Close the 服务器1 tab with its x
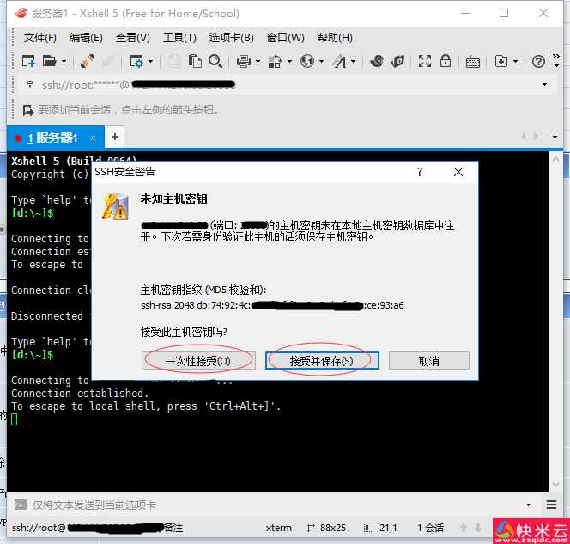570x544 pixels. [x=93, y=138]
